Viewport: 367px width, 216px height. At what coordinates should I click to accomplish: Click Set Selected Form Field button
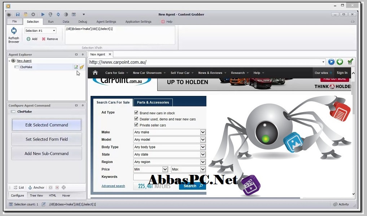click(47, 139)
